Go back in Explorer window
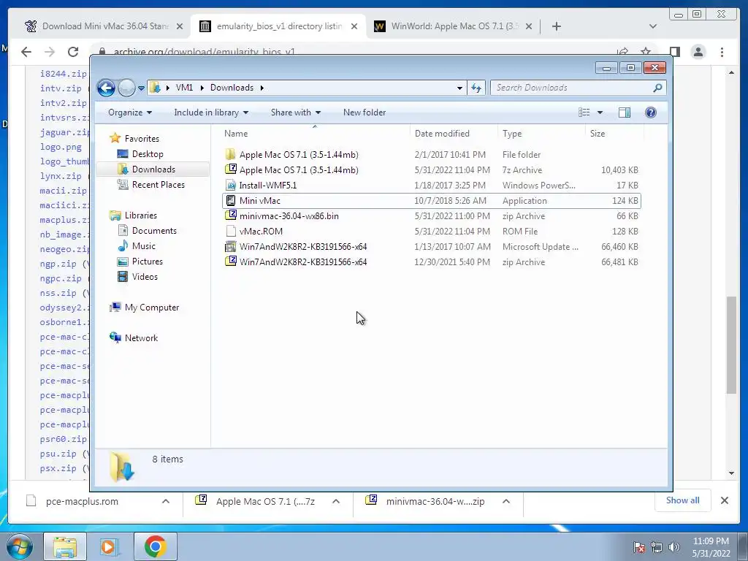This screenshot has width=748, height=561. (106, 88)
